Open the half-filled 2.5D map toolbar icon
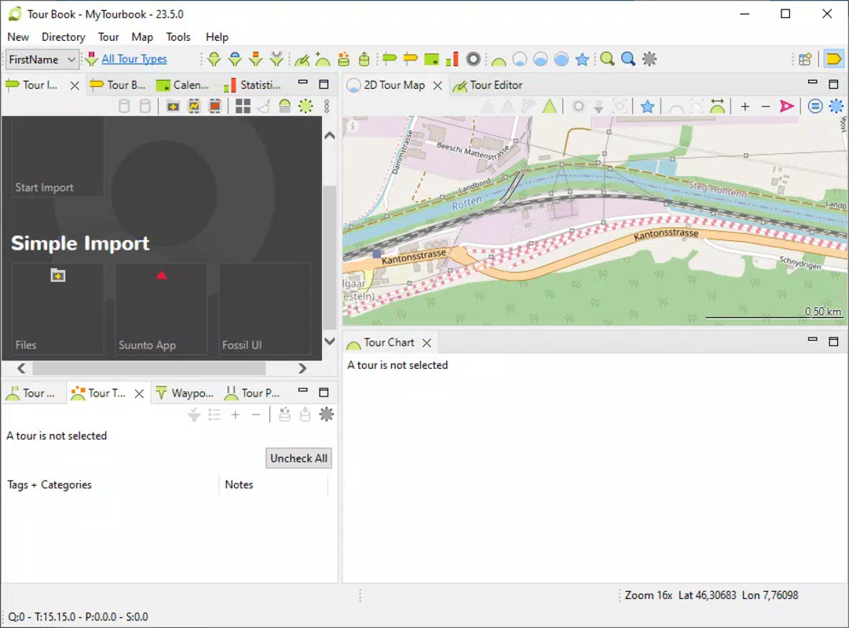 [540, 59]
